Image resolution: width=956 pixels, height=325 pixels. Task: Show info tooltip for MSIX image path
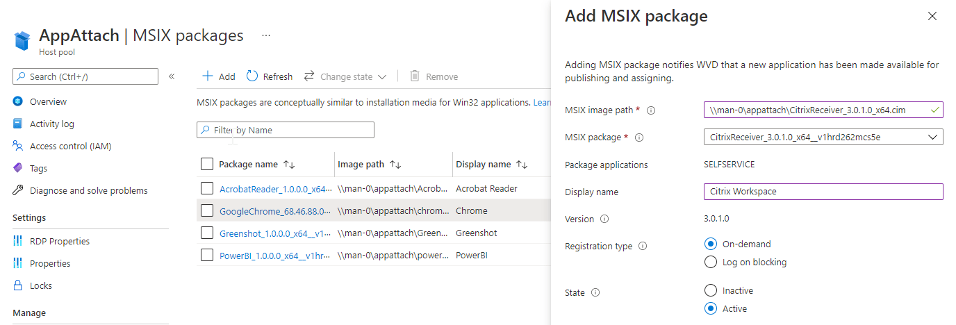coord(652,110)
